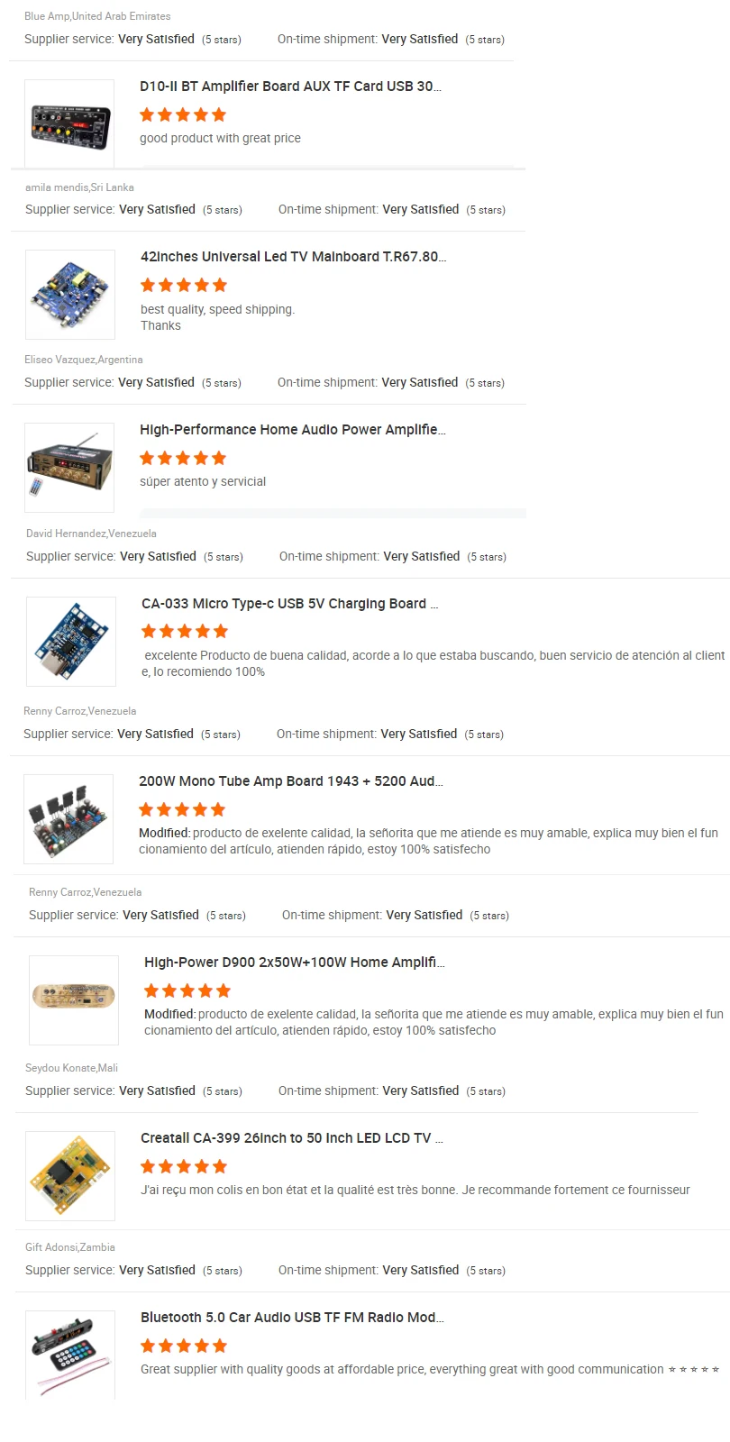
Task: Open the Bluetooth 5.0 Car Audio module thumbnail
Action: tap(70, 1355)
